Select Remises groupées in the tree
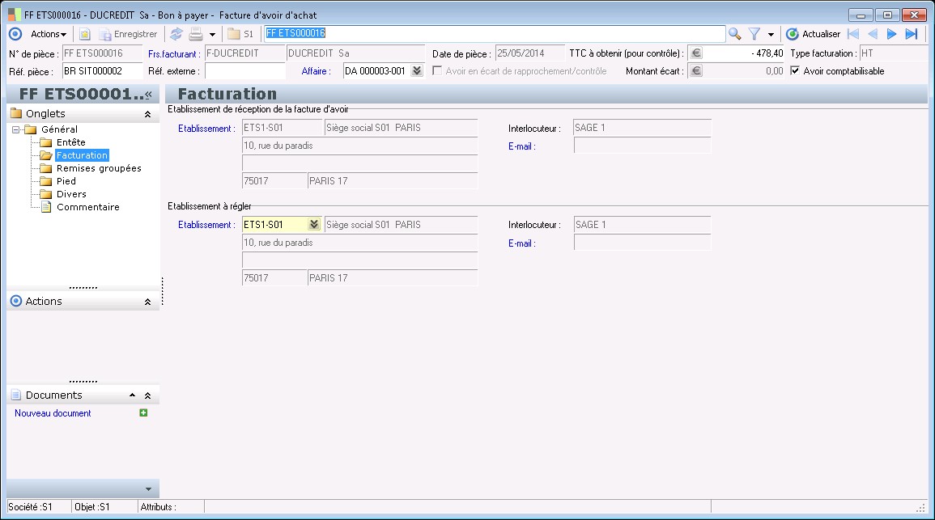The image size is (935, 520). tap(98, 168)
